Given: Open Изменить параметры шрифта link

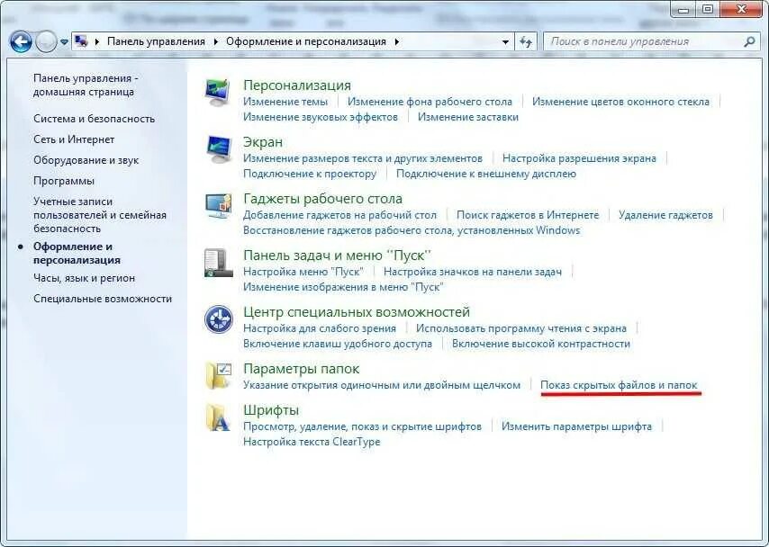Looking at the screenshot, I should coord(576,426).
